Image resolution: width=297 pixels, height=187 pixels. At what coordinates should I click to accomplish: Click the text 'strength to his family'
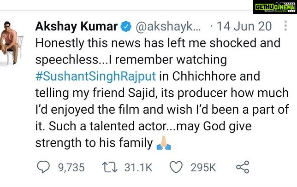[x=94, y=143]
